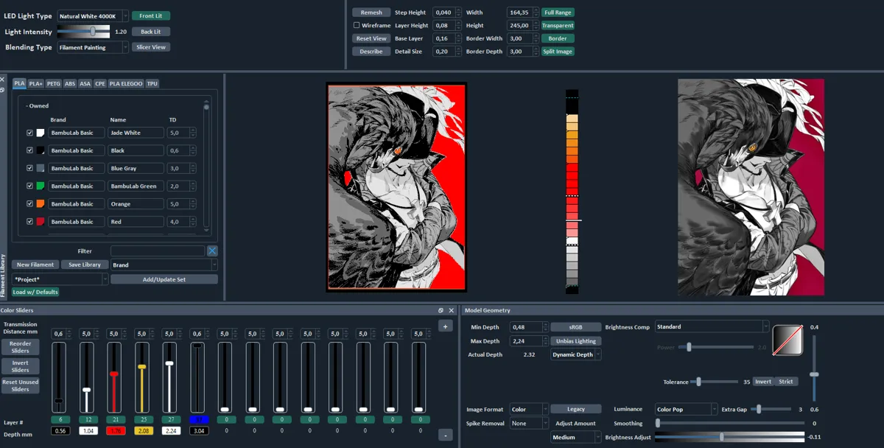Screen dimensions: 884x448
Task: Click the Filter input field
Action: tap(158, 251)
